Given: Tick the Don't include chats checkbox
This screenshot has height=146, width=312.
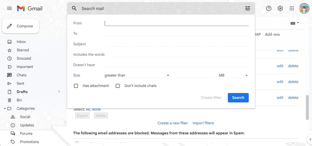Looking at the screenshot, I should click(118, 86).
